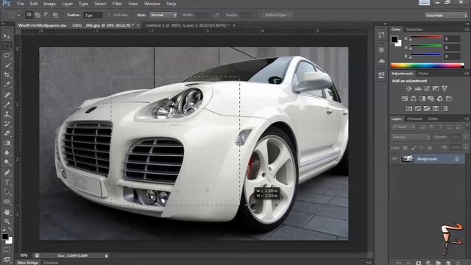The width and height of the screenshot is (471, 265).
Task: Select the Healing Brush tool
Action: pyautogui.click(x=7, y=95)
